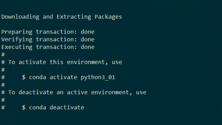Screen dimensions: 222x125
Task: Click the hash symbol before 'To activate'
Action: (3, 62)
